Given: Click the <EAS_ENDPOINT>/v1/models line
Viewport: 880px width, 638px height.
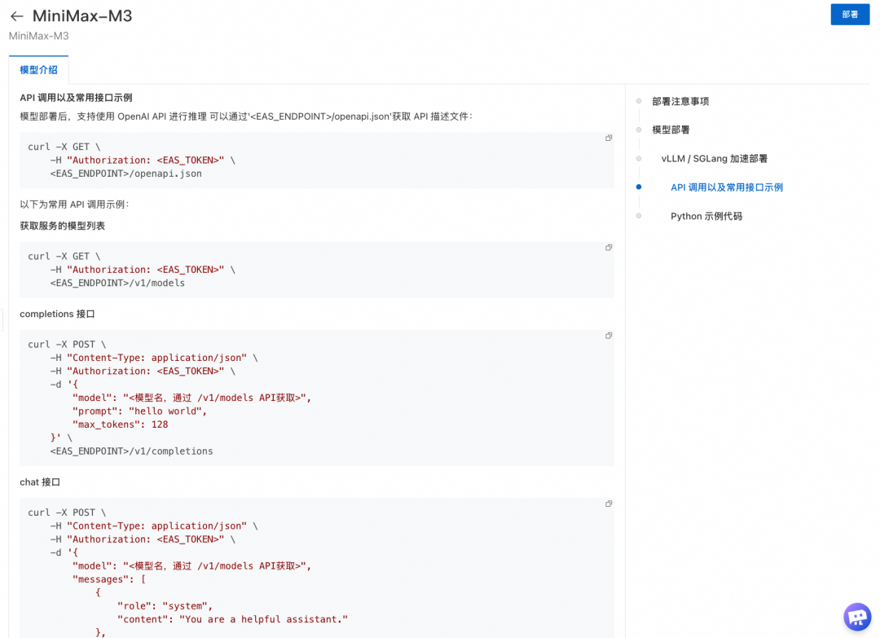Looking at the screenshot, I should [117, 284].
